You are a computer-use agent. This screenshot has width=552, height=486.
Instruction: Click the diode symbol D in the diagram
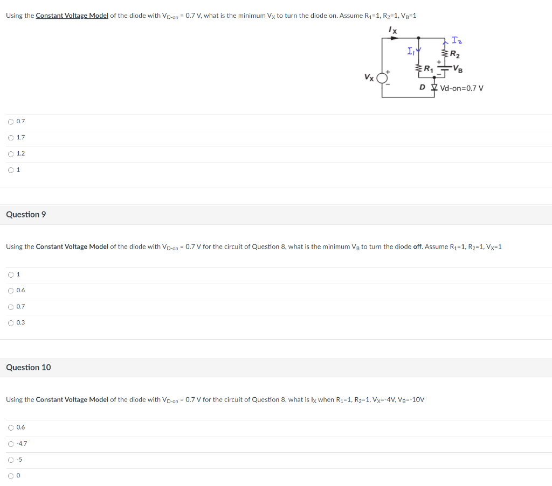point(434,88)
